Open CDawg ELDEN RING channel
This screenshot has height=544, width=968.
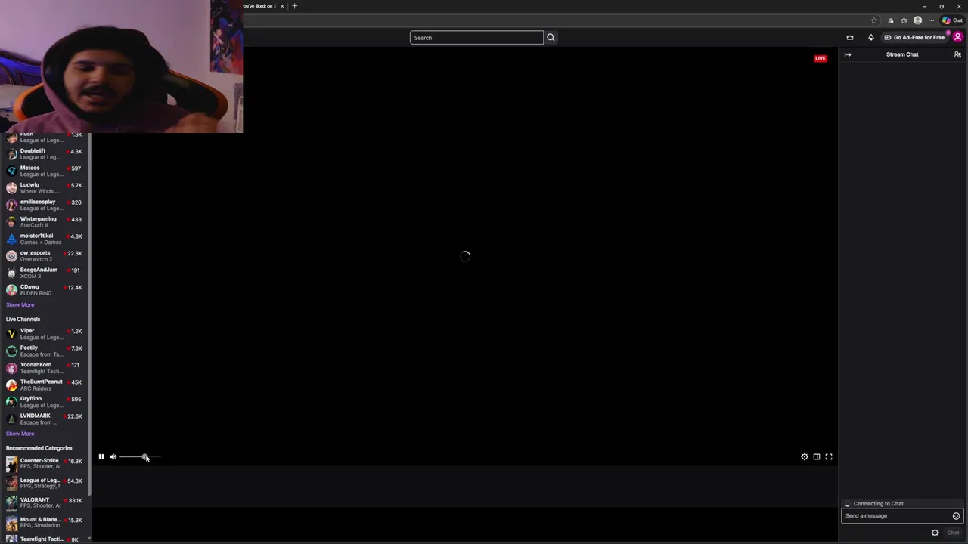coord(45,290)
